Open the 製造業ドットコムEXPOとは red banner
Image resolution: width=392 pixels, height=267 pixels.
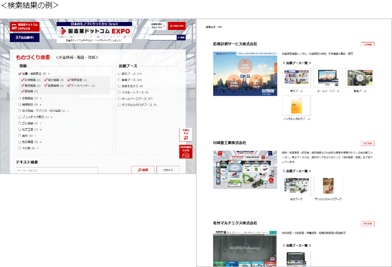[24, 27]
